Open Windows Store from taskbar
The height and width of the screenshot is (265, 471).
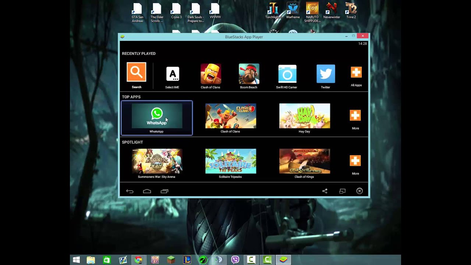[x=107, y=260]
